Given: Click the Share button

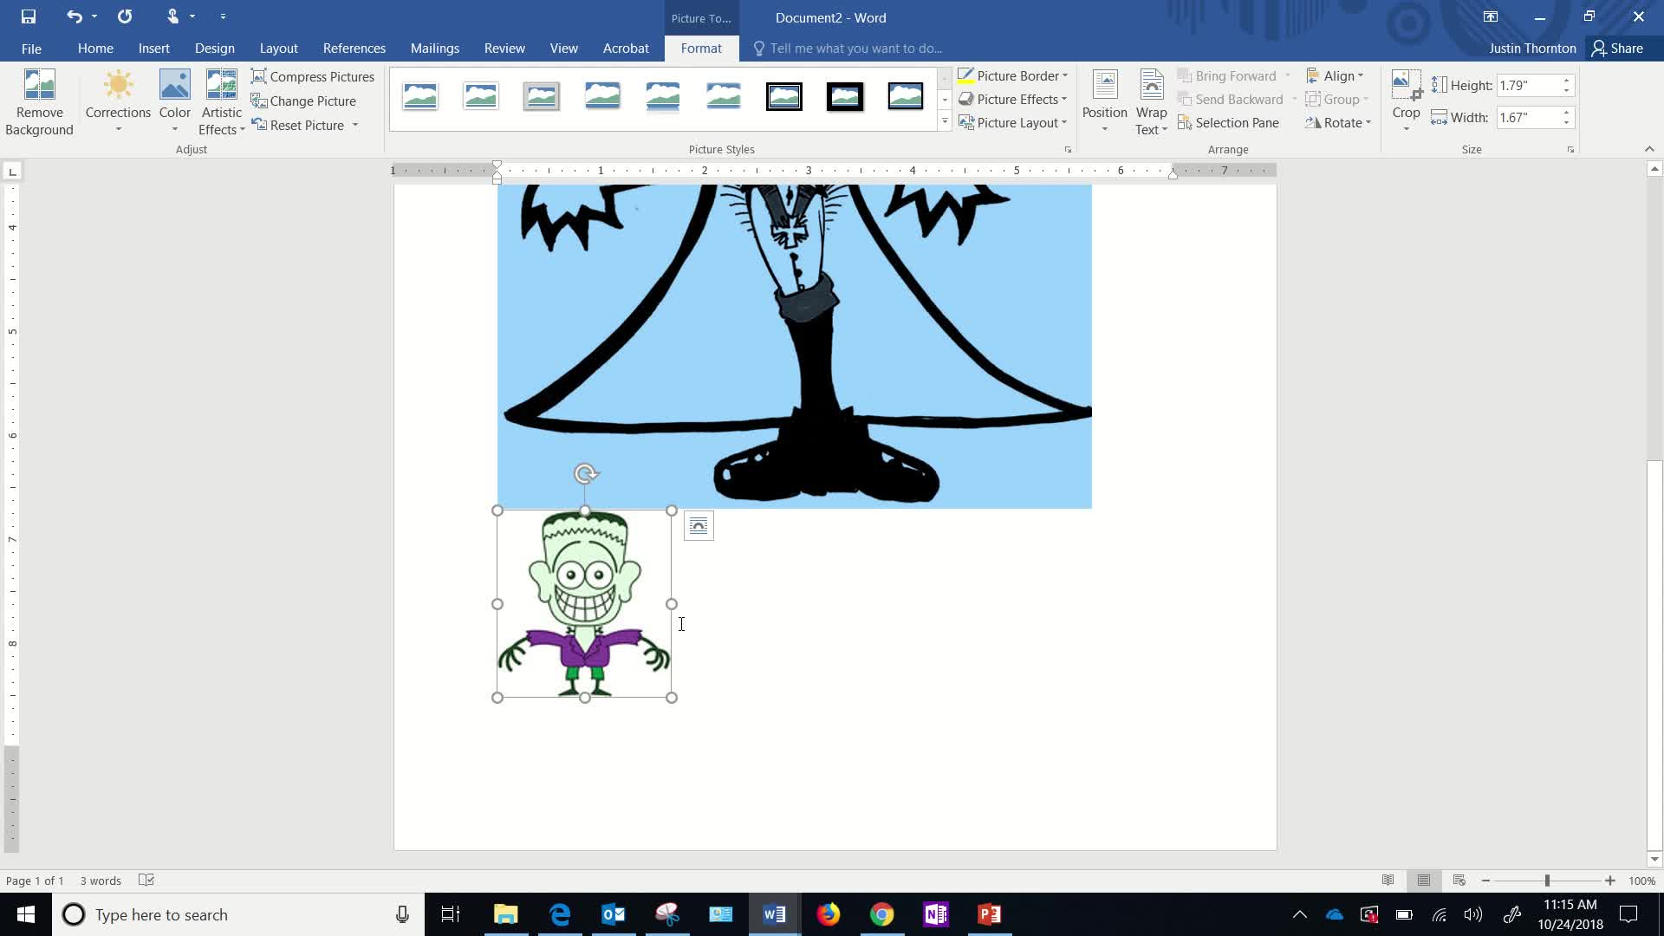Looking at the screenshot, I should tap(1617, 49).
